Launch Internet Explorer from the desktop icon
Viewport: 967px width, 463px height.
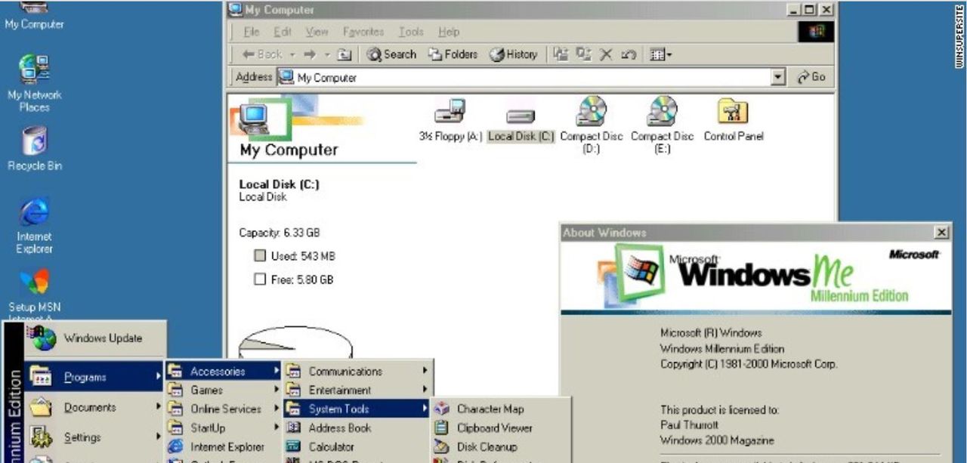(x=34, y=213)
